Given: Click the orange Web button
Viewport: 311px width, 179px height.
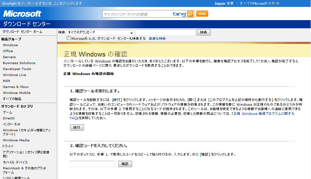Looking at the screenshot, I should click(x=202, y=14).
